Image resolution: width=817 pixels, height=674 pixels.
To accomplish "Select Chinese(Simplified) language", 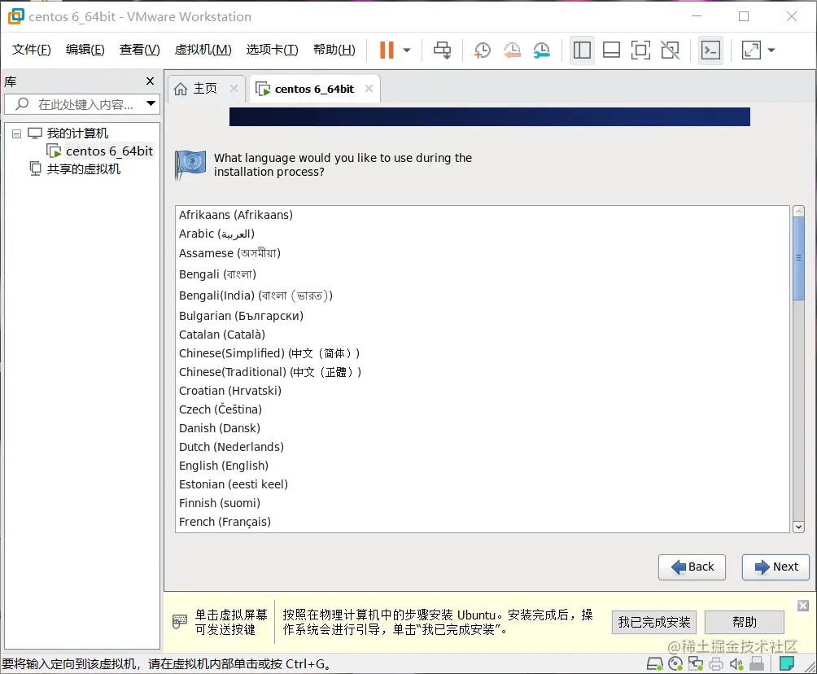I will click(x=483, y=353).
